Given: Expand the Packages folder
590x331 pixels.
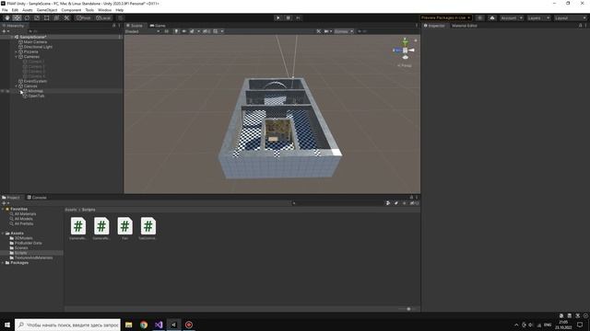Looking at the screenshot, I should pyautogui.click(x=3, y=263).
